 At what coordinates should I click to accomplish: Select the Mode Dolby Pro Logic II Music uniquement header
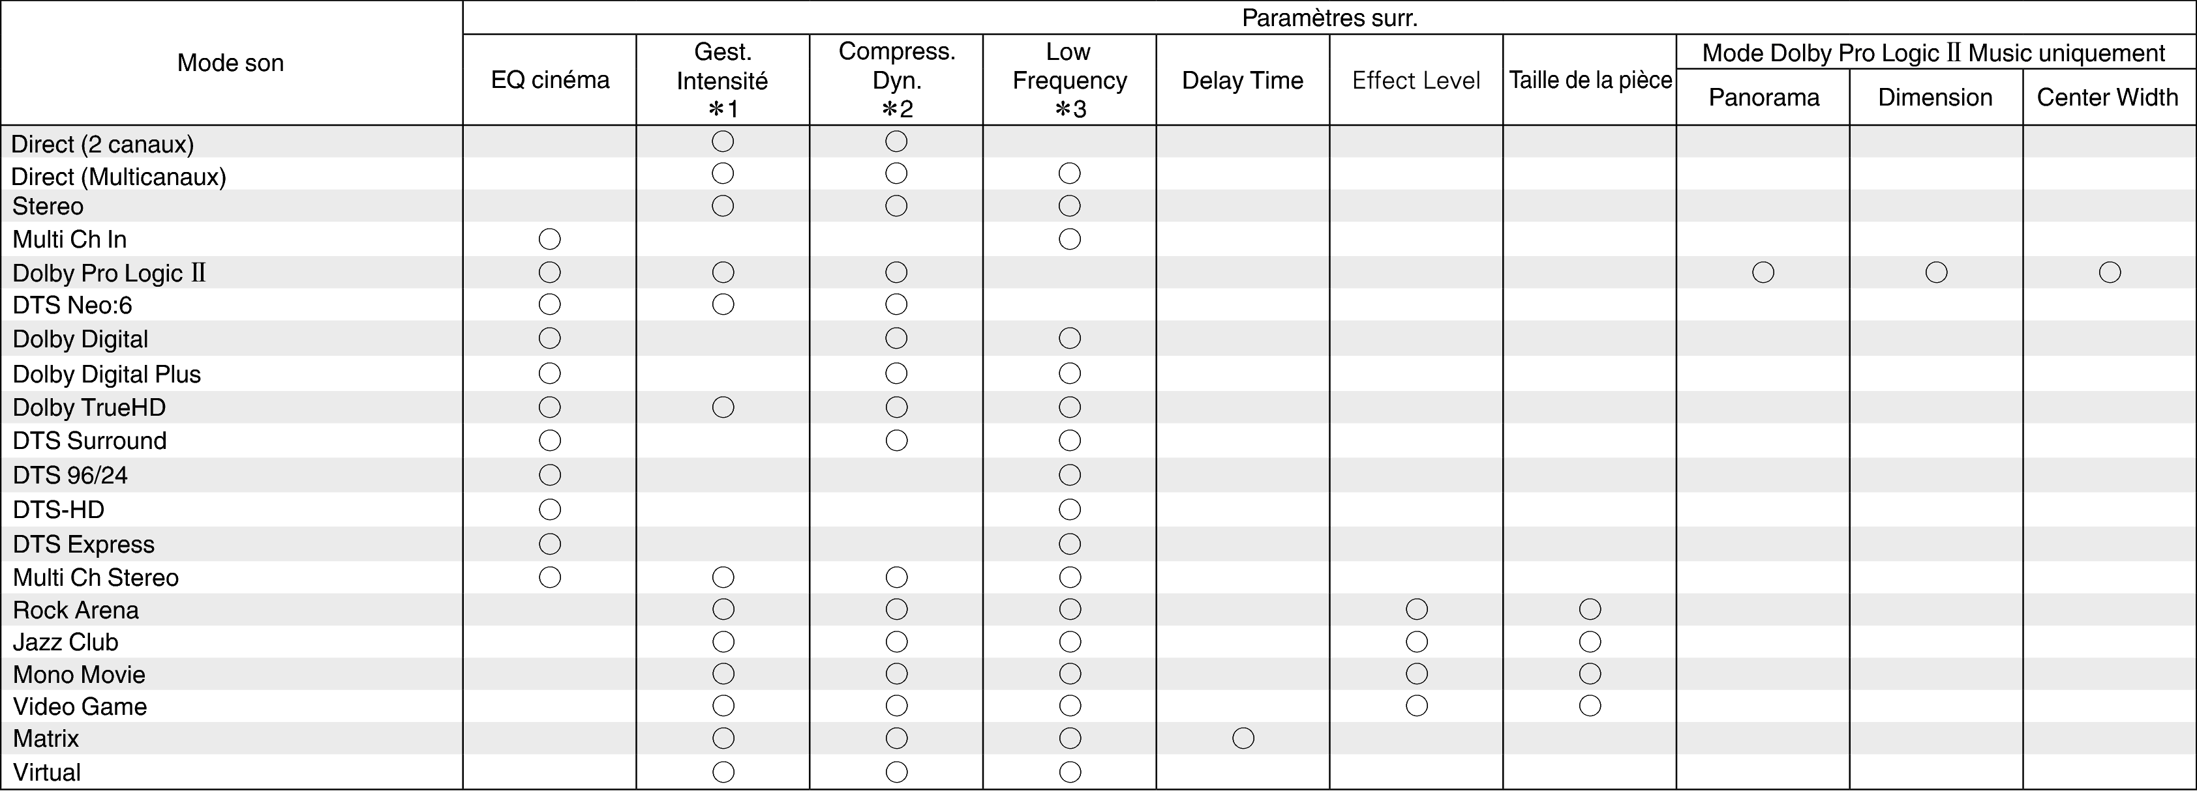pos(1933,53)
